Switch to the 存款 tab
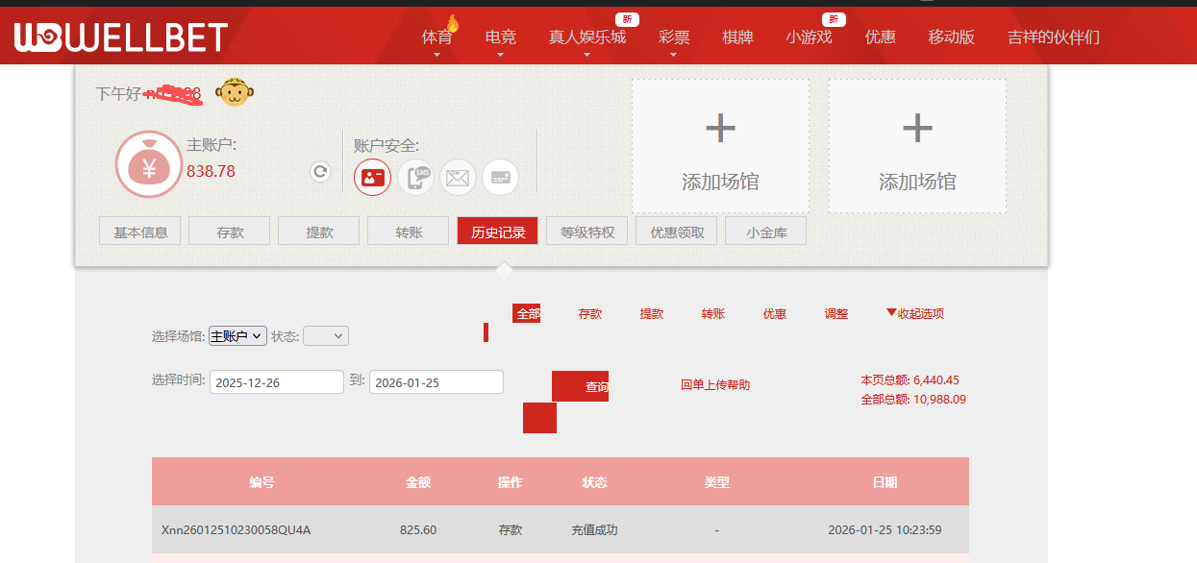The image size is (1197, 563). 229,231
